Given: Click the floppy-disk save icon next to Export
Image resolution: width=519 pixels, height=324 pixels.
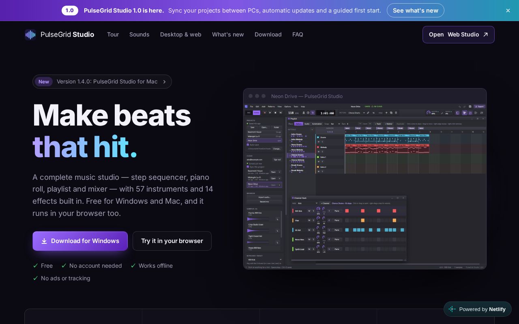Looking at the screenshot, I should 470,107.
